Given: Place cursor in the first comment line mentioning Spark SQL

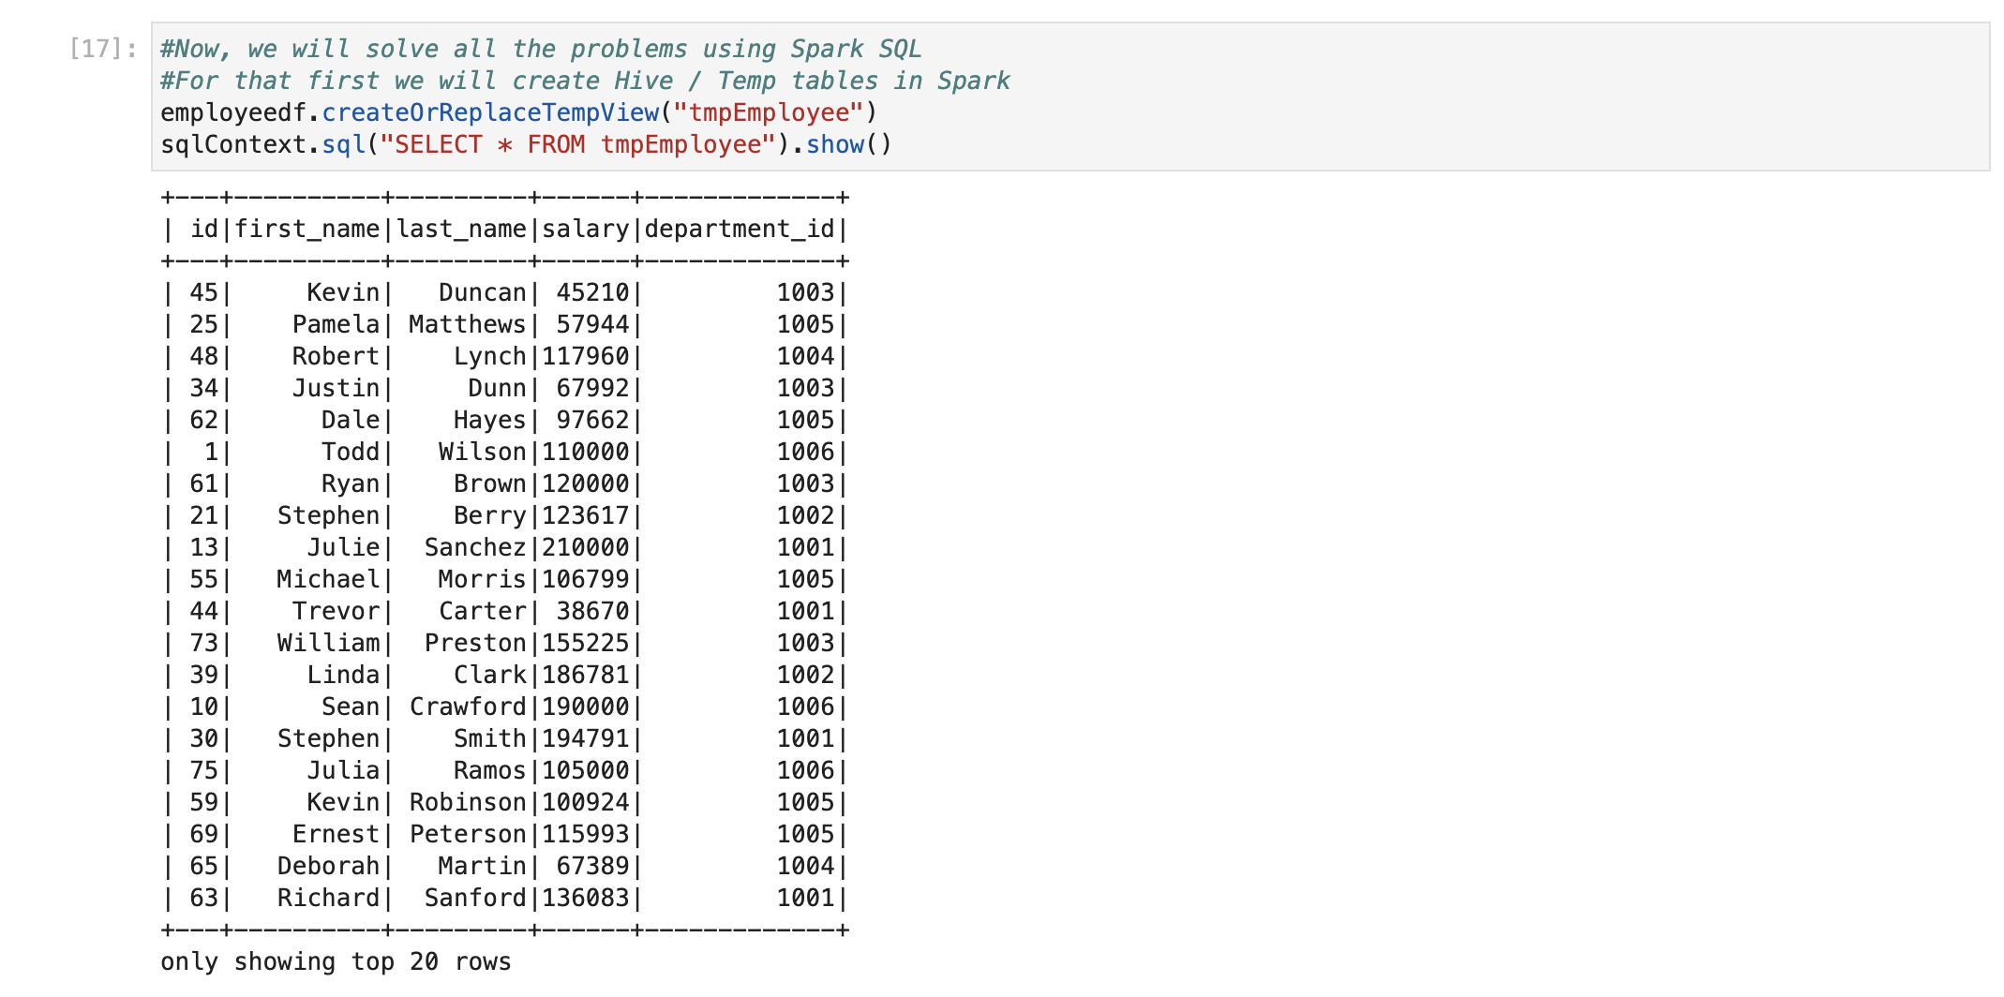Looking at the screenshot, I should 540,49.
